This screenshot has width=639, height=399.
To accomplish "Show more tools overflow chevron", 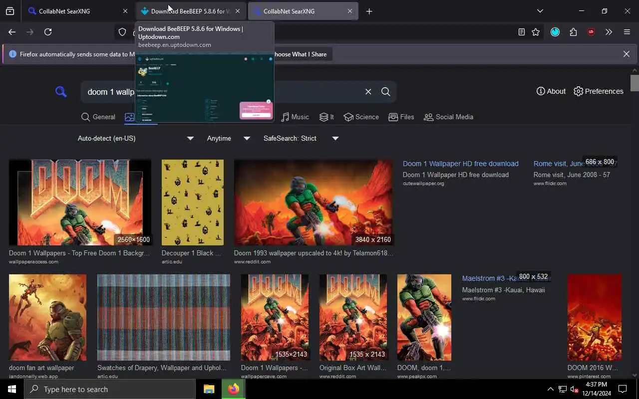I will click(609, 32).
